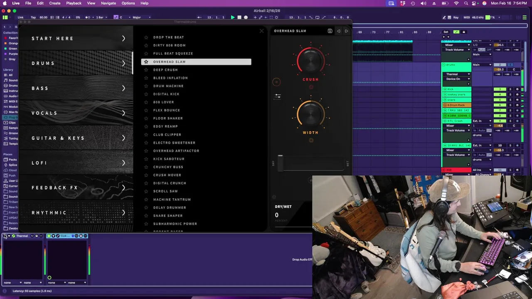The height and width of the screenshot is (299, 532).
Task: Close the Thermal preset browser with X
Action: [x=261, y=31]
